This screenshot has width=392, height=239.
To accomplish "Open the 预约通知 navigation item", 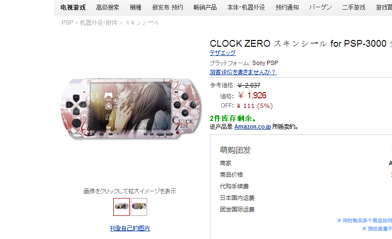I will (287, 8).
